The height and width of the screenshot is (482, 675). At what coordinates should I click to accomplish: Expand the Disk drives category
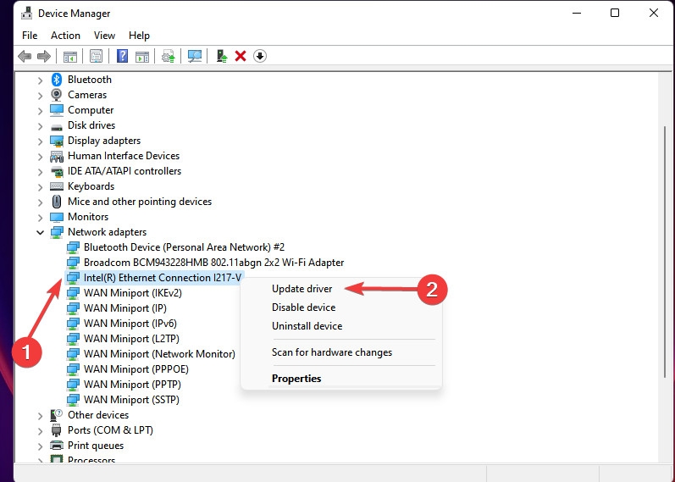40,125
